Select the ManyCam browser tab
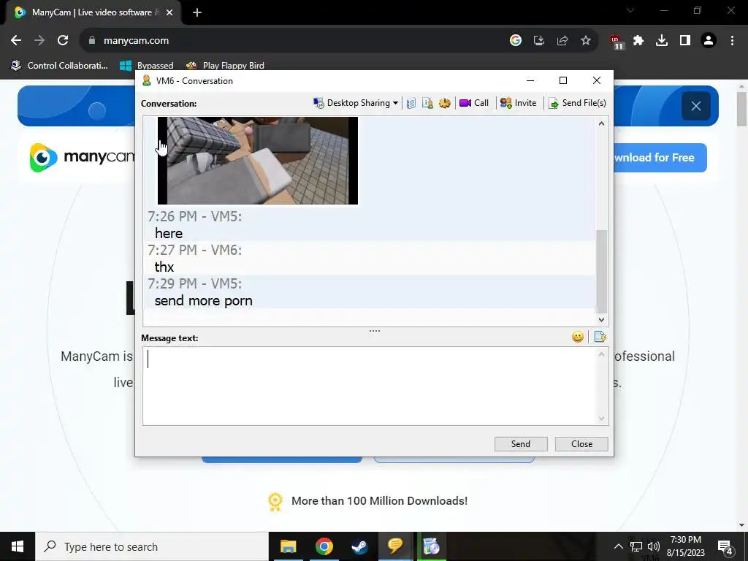 pyautogui.click(x=94, y=12)
